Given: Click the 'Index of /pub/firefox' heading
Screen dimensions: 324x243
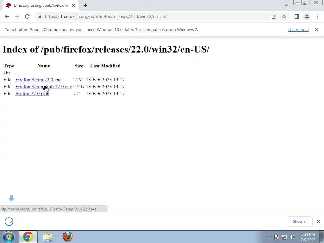Looking at the screenshot, I should click(x=106, y=49).
